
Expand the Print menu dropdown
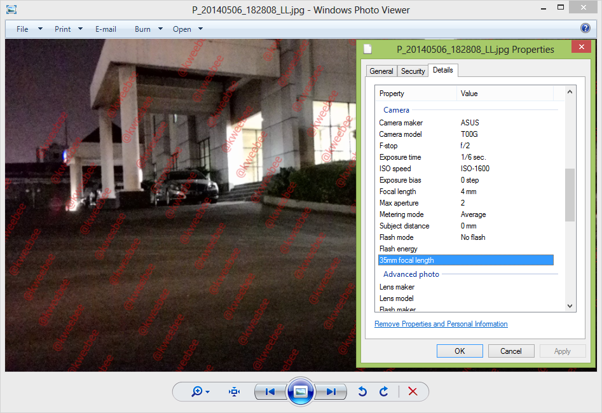69,29
